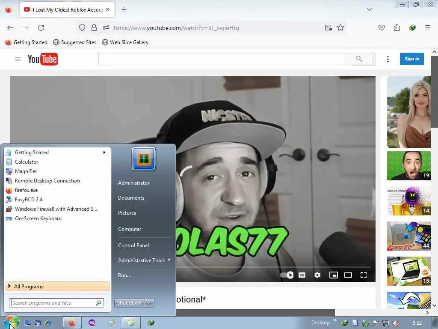Select the 'I Lost My Oldest Roblox Account' tab

(x=67, y=9)
